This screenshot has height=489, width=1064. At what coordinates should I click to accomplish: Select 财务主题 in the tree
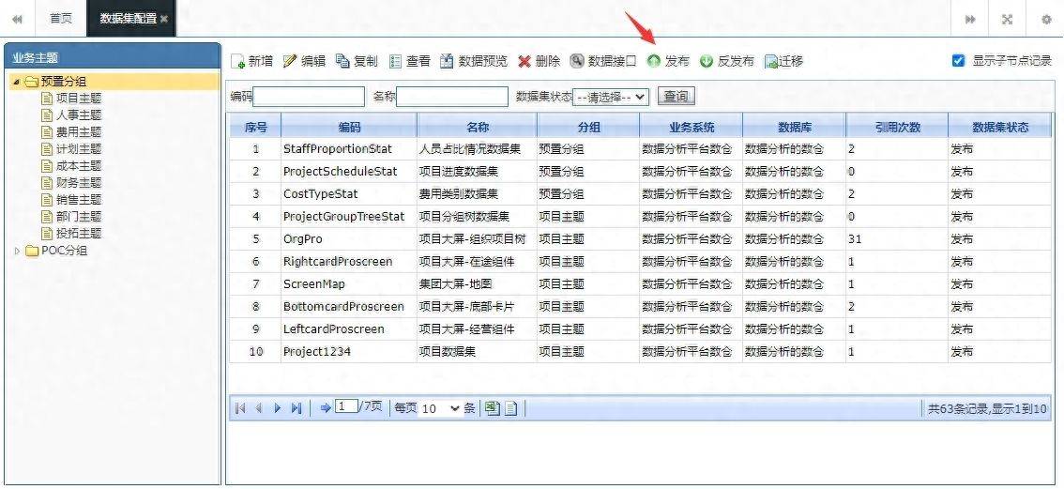pyautogui.click(x=79, y=183)
